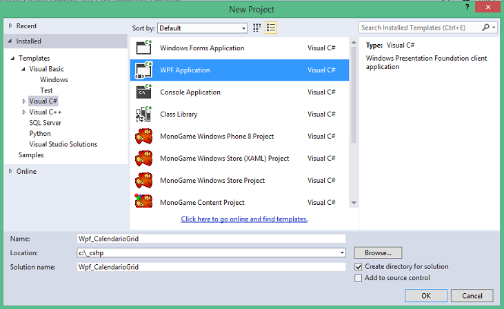Close the New Project dialog

click(x=488, y=7)
